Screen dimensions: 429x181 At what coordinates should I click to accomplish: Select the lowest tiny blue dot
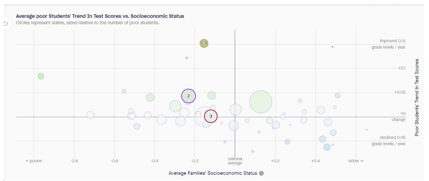pos(253,151)
